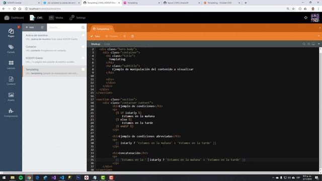
Task: Open the code editor find icon
Action: [304, 44]
